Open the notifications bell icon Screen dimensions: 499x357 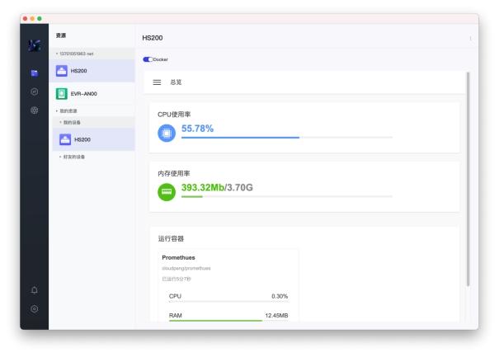[x=35, y=290]
